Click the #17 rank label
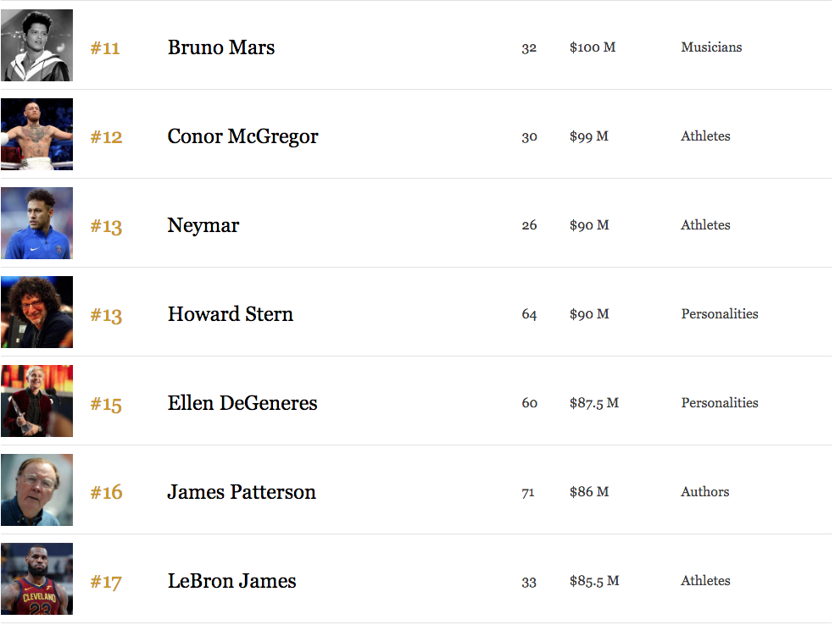 (106, 582)
